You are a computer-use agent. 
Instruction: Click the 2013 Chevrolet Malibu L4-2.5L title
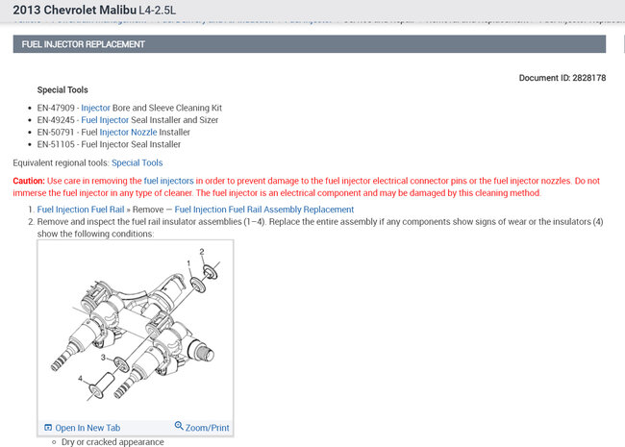coord(94,10)
